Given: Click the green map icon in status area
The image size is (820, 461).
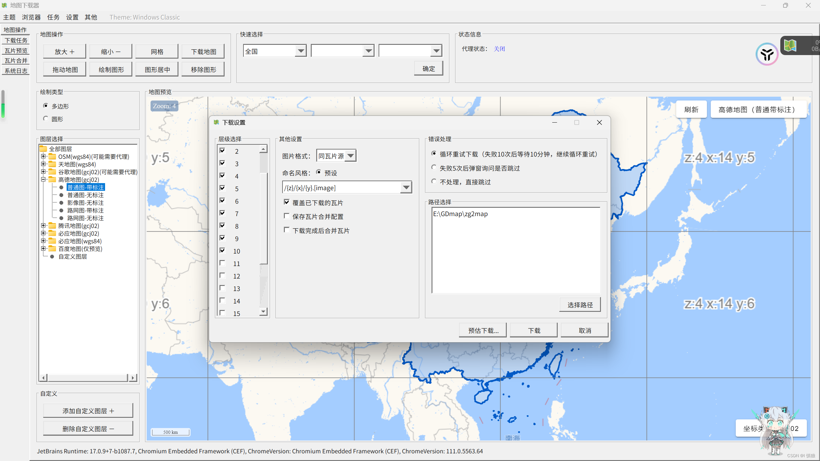Looking at the screenshot, I should [790, 45].
